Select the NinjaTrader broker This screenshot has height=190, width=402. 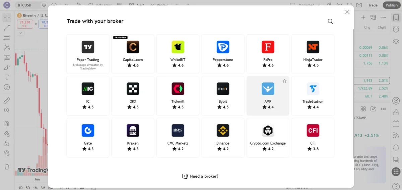(313, 54)
